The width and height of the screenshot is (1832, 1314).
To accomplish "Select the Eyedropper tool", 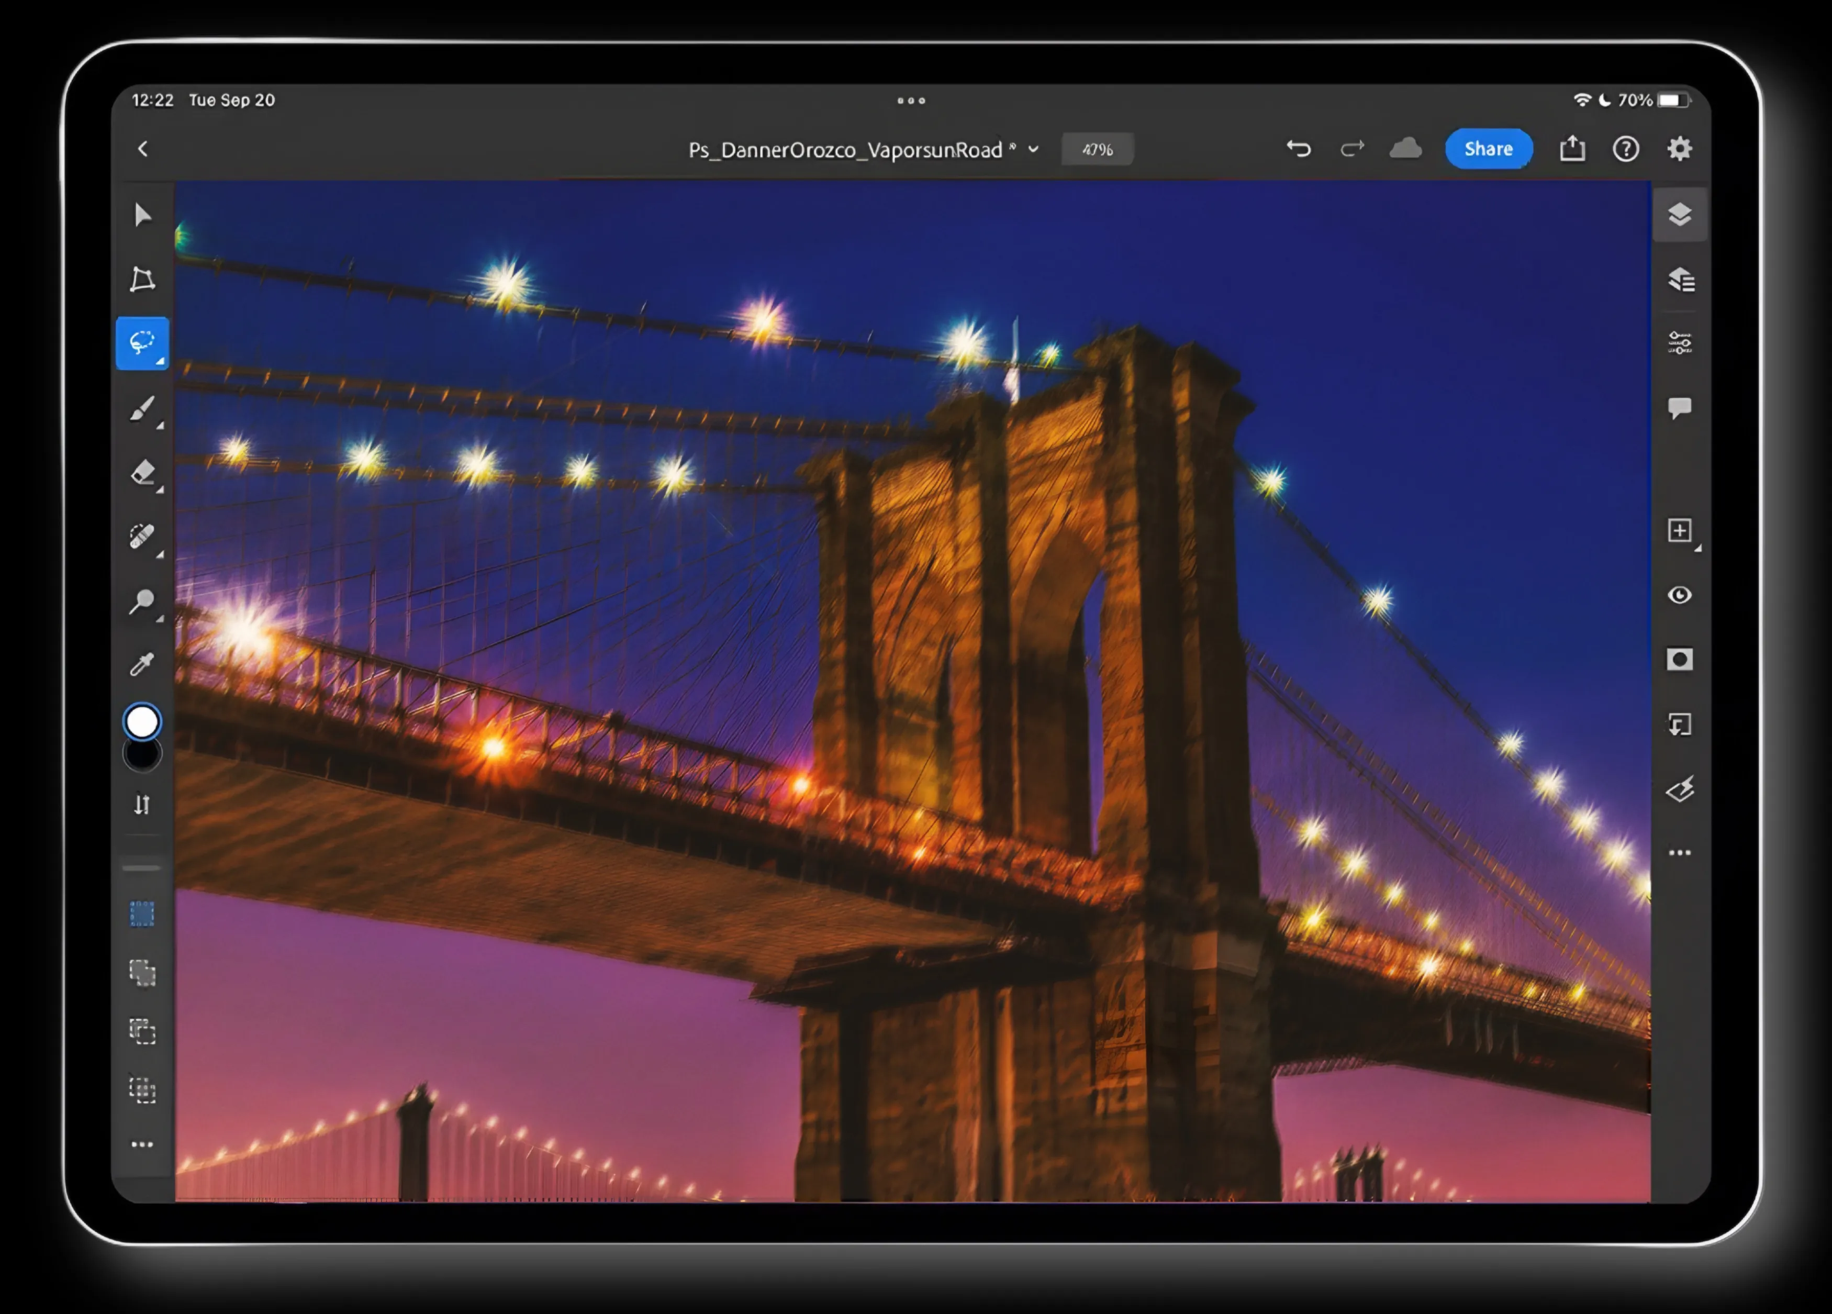I will coord(142,664).
